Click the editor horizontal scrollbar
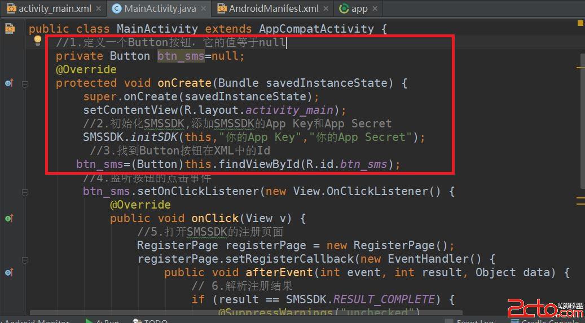585x323 pixels. (x=246, y=312)
